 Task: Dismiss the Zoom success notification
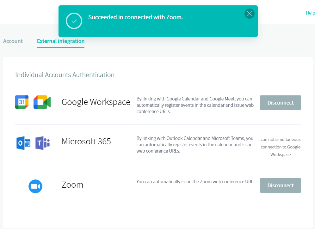pyautogui.click(x=250, y=14)
